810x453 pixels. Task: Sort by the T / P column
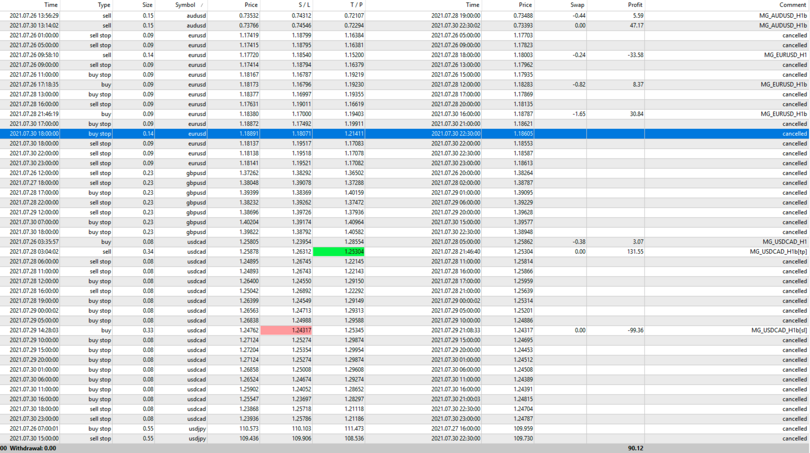pos(356,5)
